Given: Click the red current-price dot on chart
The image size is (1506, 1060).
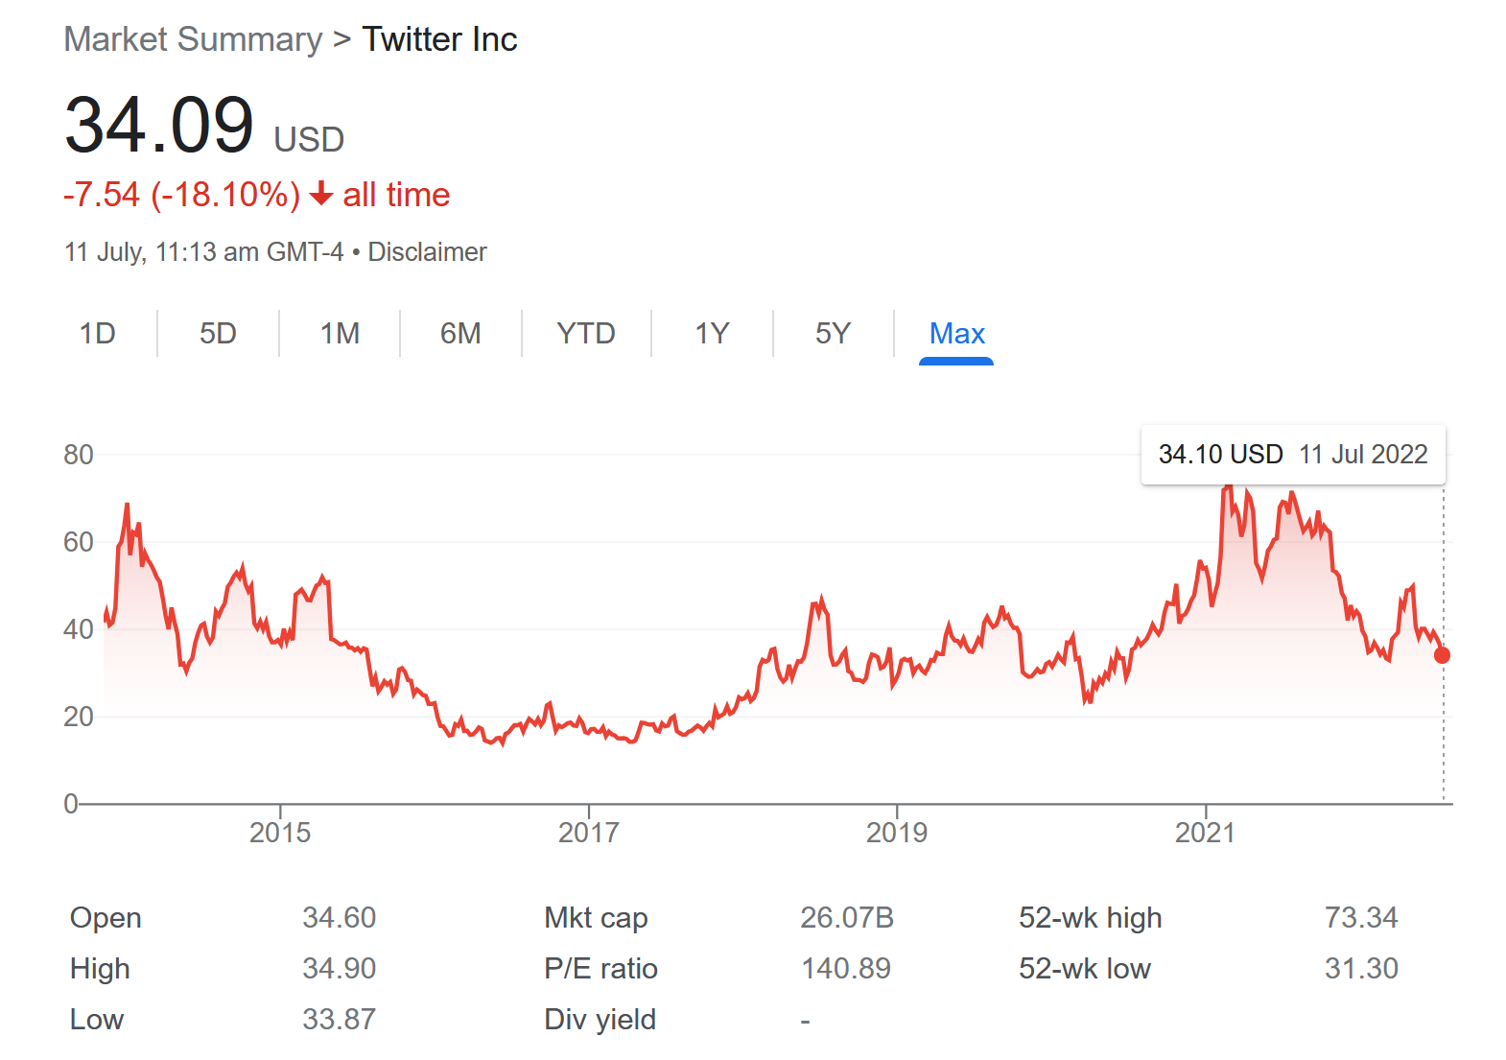Looking at the screenshot, I should click(1442, 655).
